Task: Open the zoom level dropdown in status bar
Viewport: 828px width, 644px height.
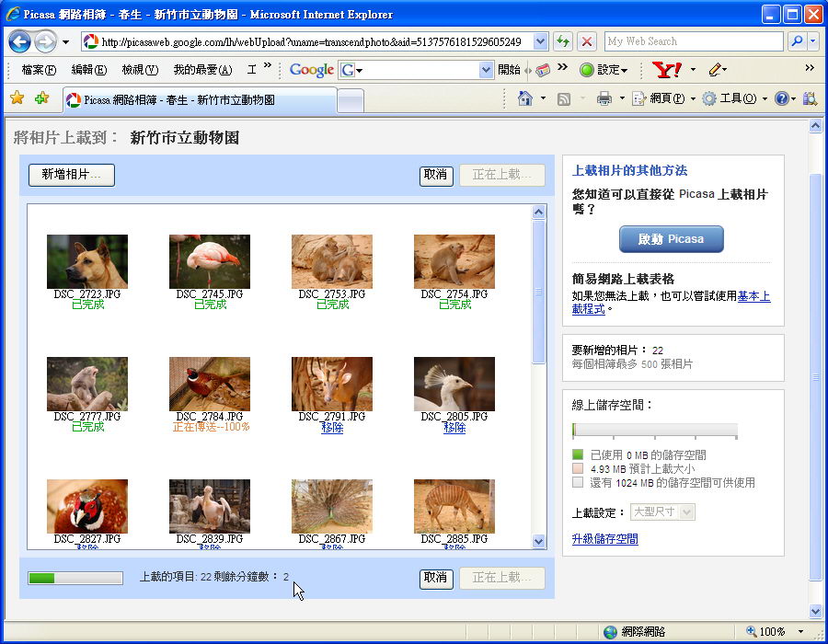Action: pos(800,631)
